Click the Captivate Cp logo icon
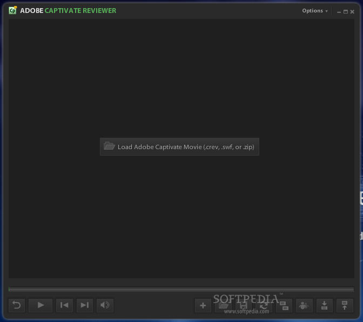The width and height of the screenshot is (363, 322). [13, 10]
